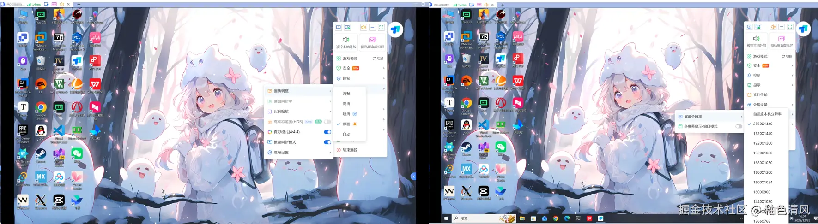Toggle 高动态范围(HDR) switch
Screen dimensions: 818x224
pos(327,122)
